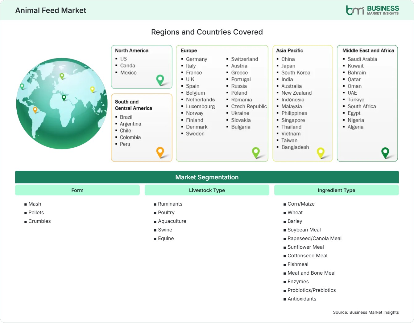Click the globe illustration
Screen dimensions: 414x323
[62, 104]
